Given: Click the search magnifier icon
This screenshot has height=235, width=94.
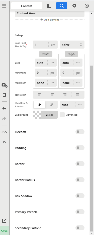Looking at the screenshot, I should [x=62, y=6].
